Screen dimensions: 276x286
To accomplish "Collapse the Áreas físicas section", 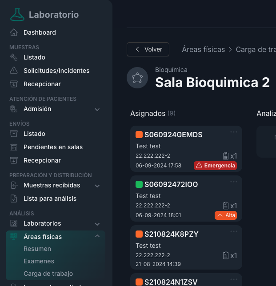I will coord(97,236).
